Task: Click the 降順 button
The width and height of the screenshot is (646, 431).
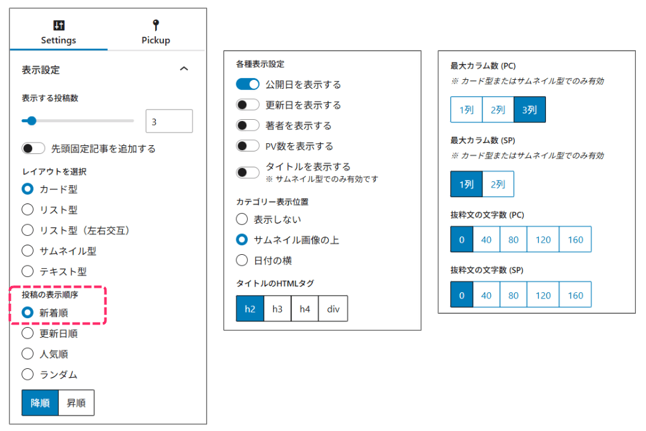Action: coord(40,402)
